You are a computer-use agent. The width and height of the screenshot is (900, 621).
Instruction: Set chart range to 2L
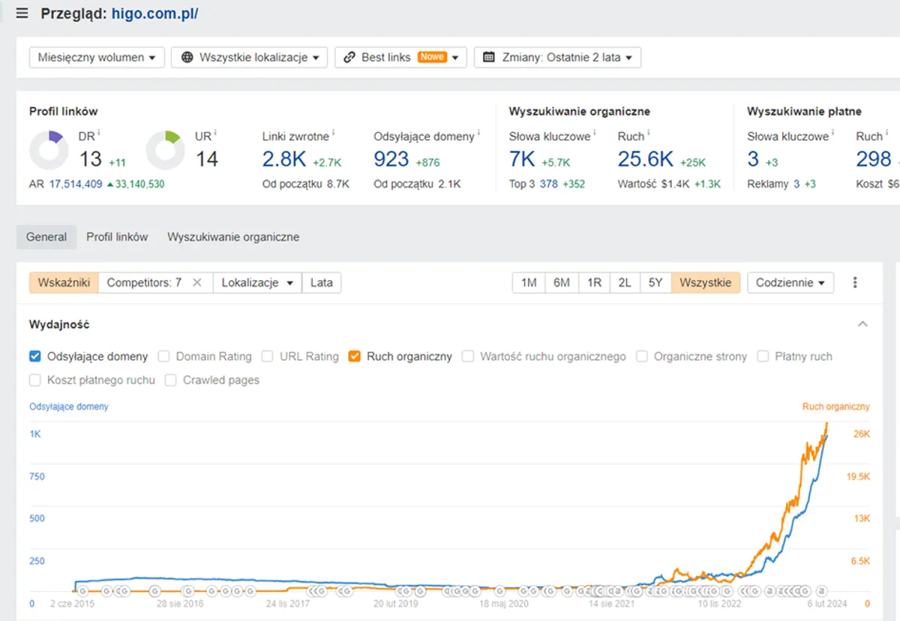pos(625,283)
